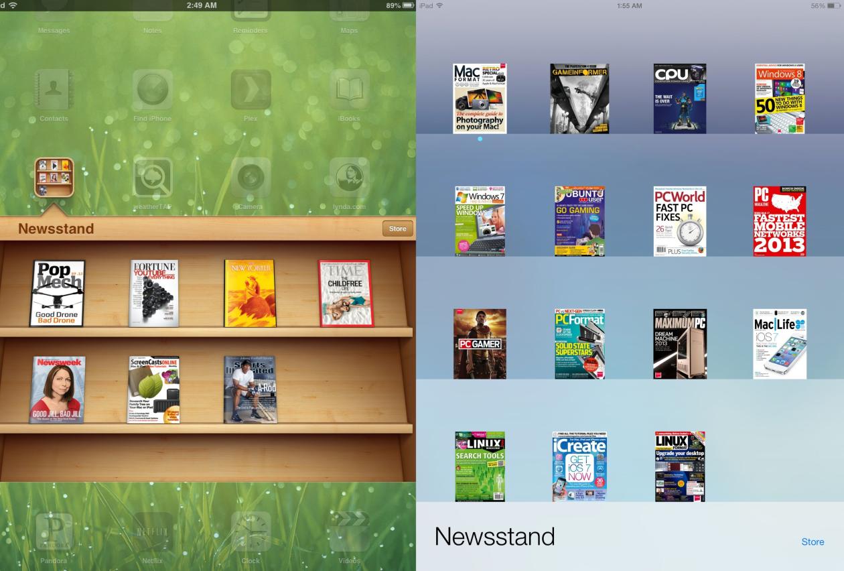Open the Sports Illustrated A-Rod issue
The width and height of the screenshot is (844, 571).
(x=251, y=390)
